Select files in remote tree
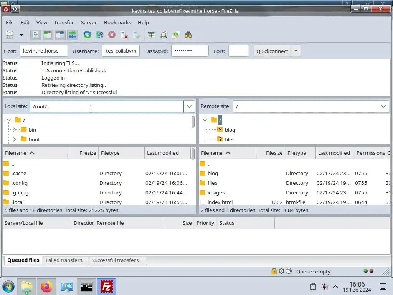This screenshot has height=295, width=393. tap(230, 139)
